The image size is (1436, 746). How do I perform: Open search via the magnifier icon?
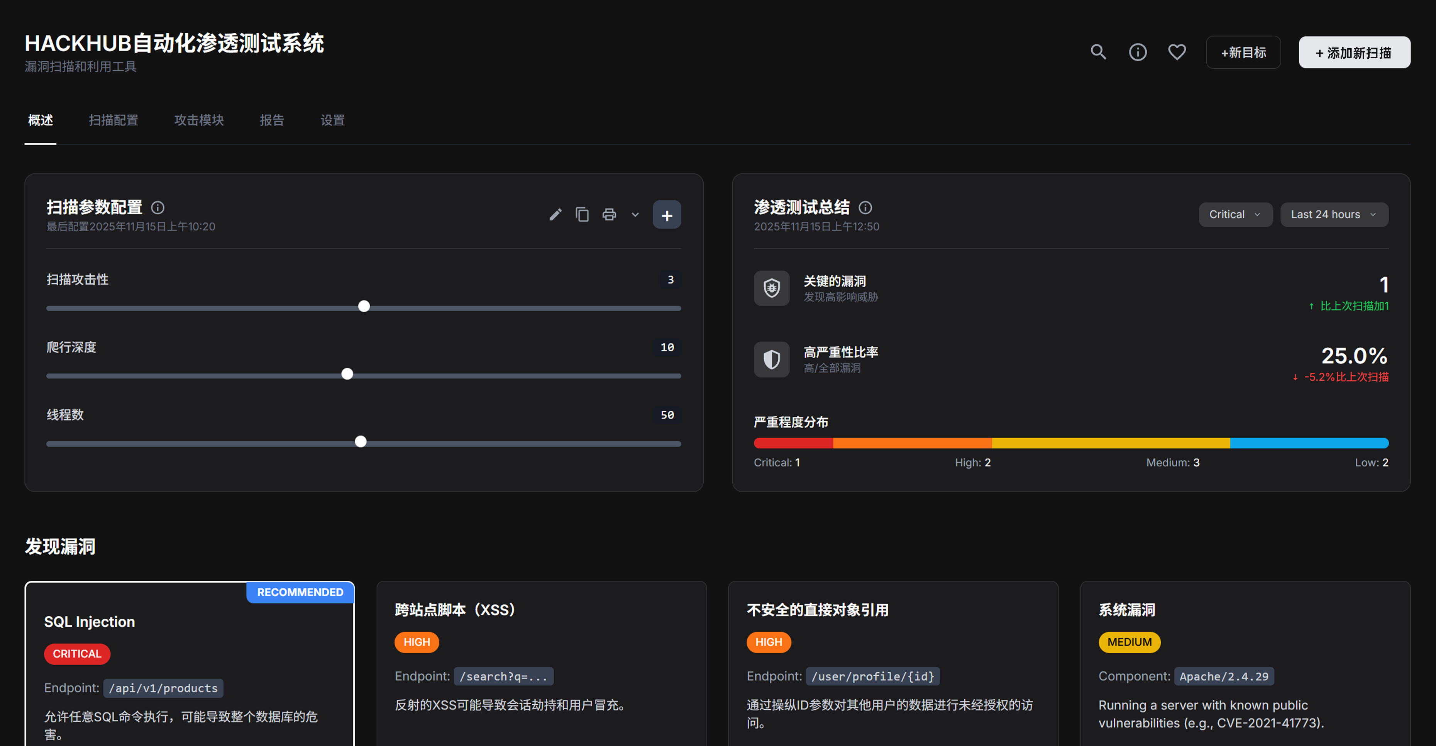[x=1097, y=51]
